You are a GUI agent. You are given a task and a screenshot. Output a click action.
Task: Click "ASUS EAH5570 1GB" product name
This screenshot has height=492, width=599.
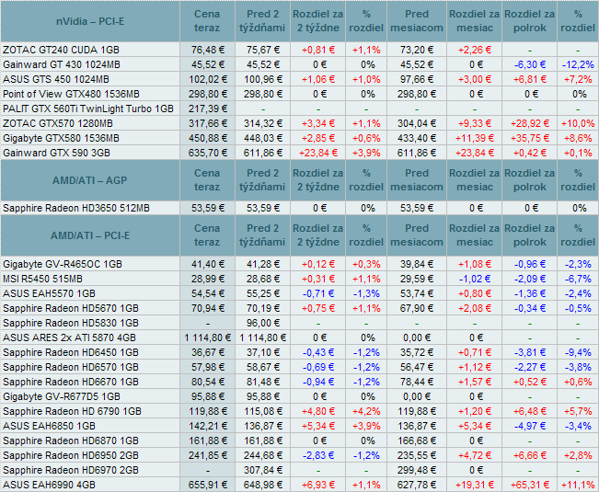49,293
